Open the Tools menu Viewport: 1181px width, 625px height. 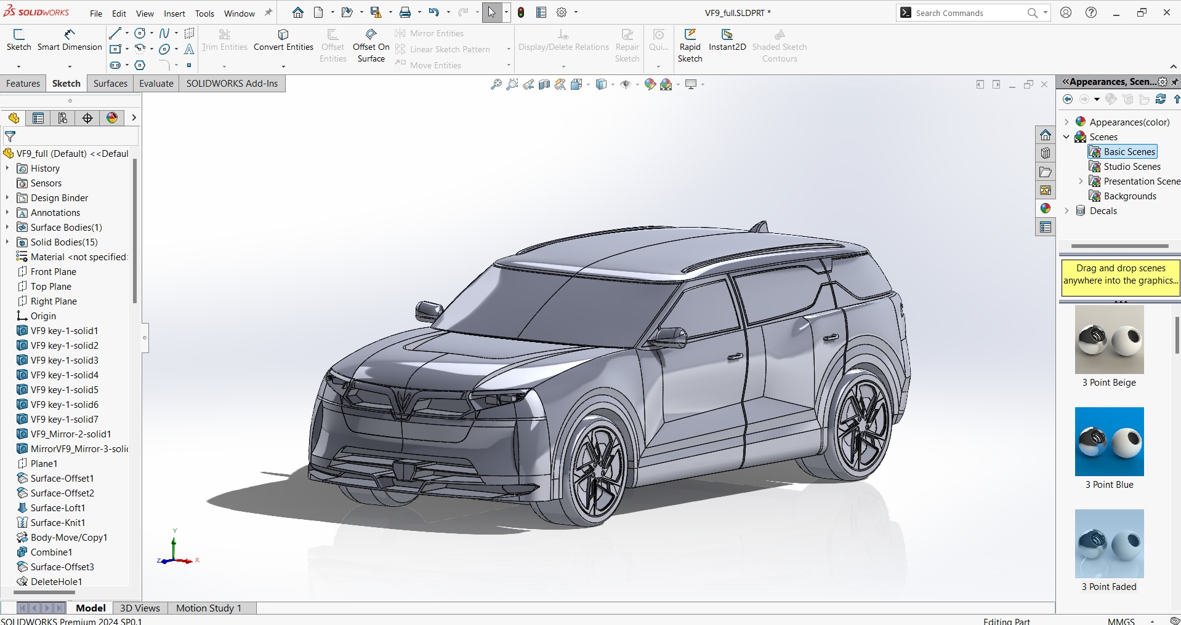[204, 14]
